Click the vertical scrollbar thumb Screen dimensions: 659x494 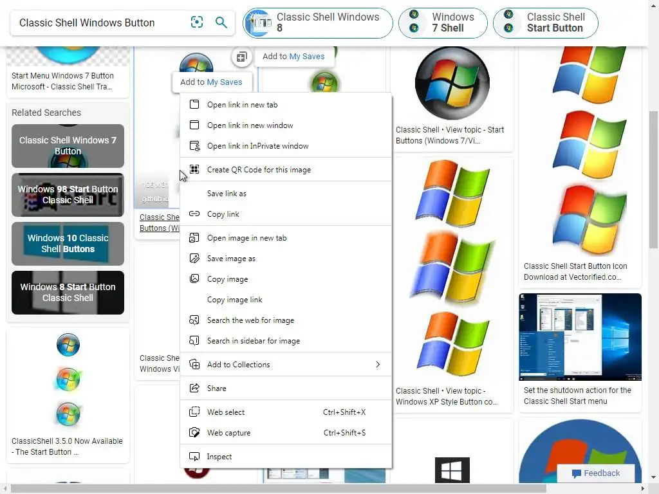(x=653, y=179)
